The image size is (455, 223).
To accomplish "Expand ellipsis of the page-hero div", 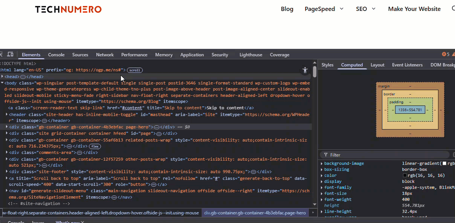I will (x=157, y=127).
